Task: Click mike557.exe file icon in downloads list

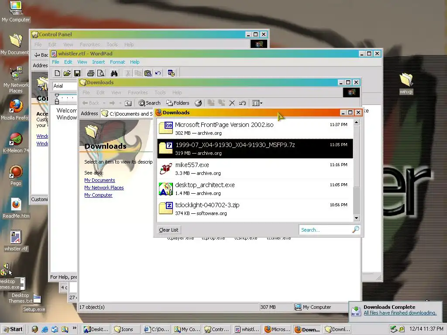Action: (x=166, y=169)
